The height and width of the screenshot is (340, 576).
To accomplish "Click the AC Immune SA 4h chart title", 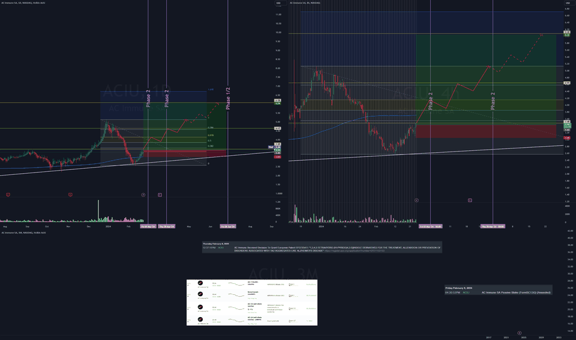I will click(305, 3).
